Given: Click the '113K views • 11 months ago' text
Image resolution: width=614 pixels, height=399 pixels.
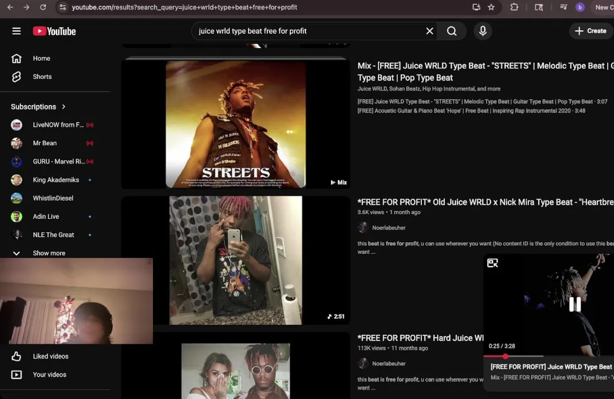Looking at the screenshot, I should pyautogui.click(x=393, y=348).
